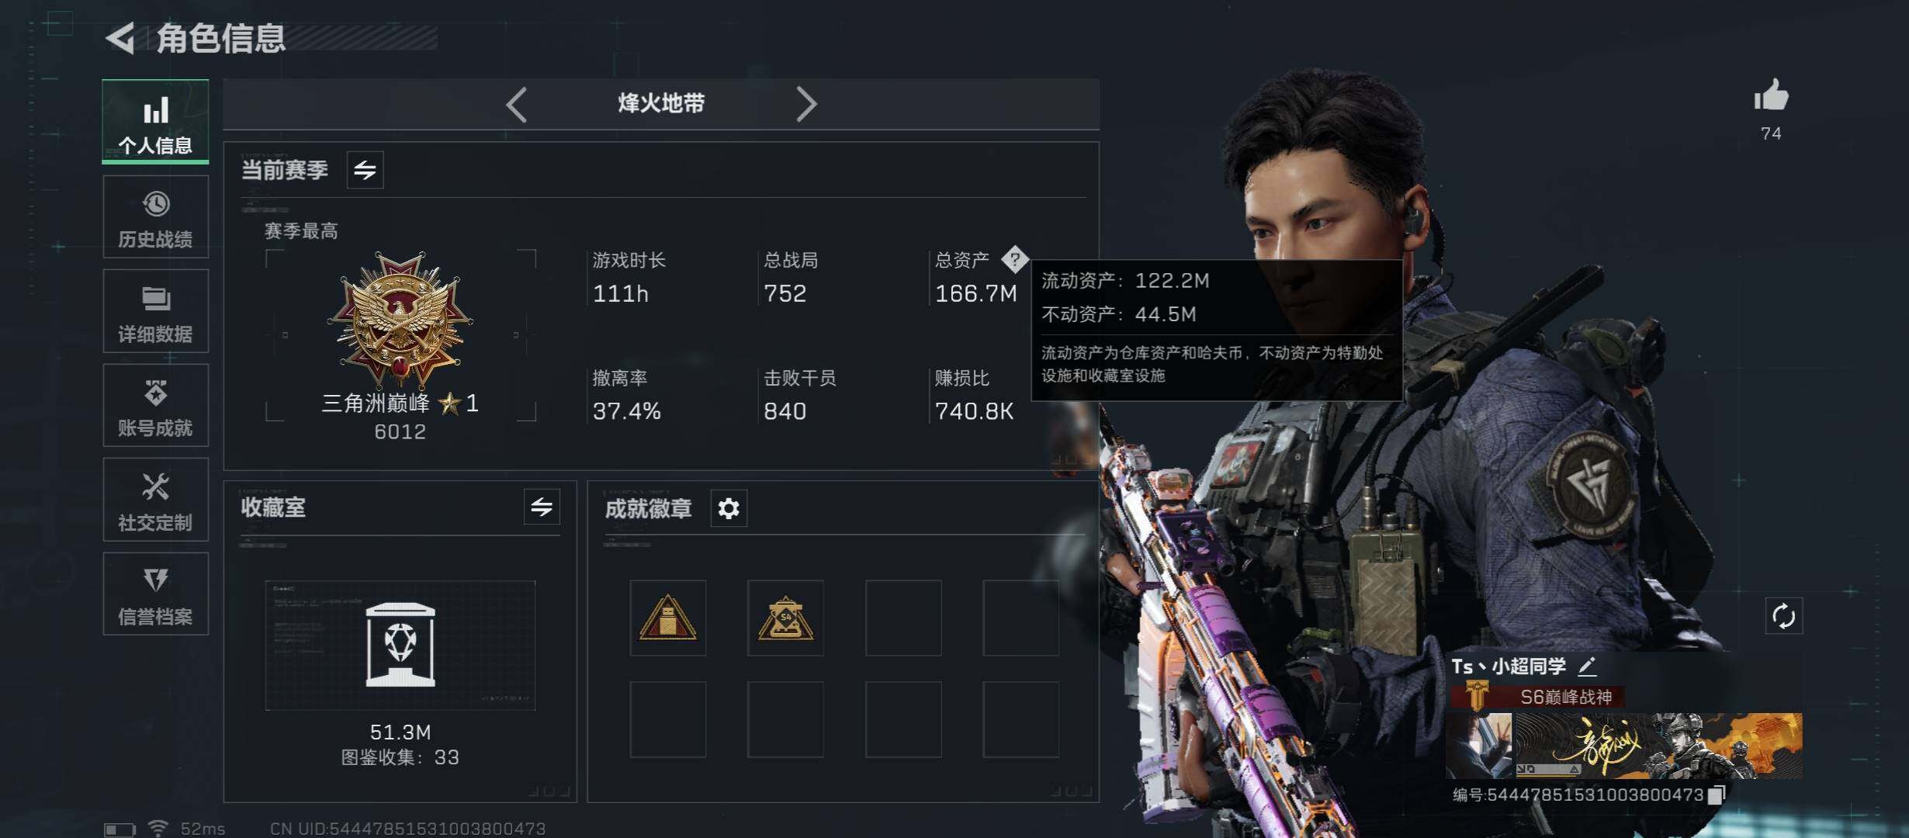Viewport: 1909px width, 838px height.
Task: Go back using the arrow beside 角色信息
Action: 121,38
